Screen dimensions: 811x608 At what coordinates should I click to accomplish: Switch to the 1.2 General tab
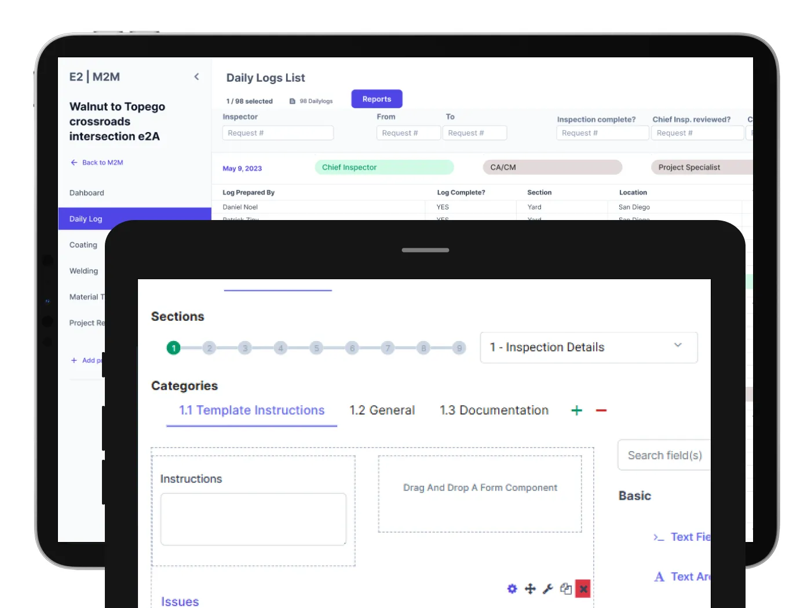pyautogui.click(x=382, y=410)
